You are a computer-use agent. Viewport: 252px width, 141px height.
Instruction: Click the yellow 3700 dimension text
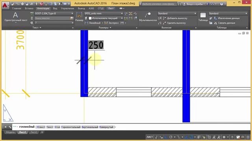20,40
